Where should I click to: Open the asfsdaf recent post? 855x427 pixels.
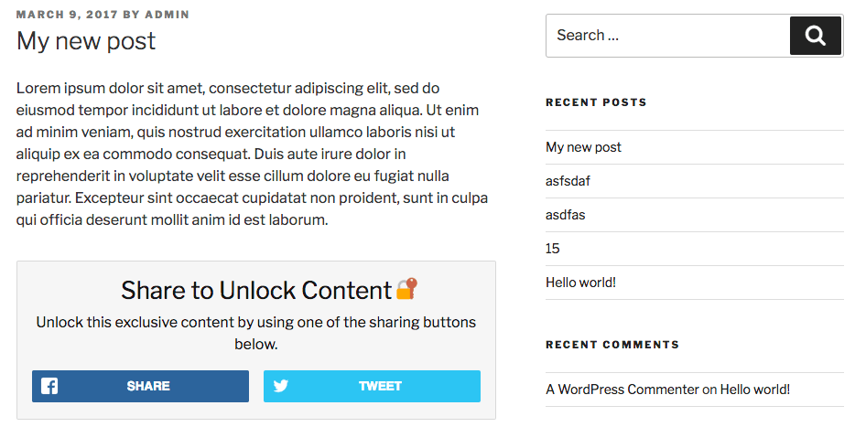click(x=568, y=181)
